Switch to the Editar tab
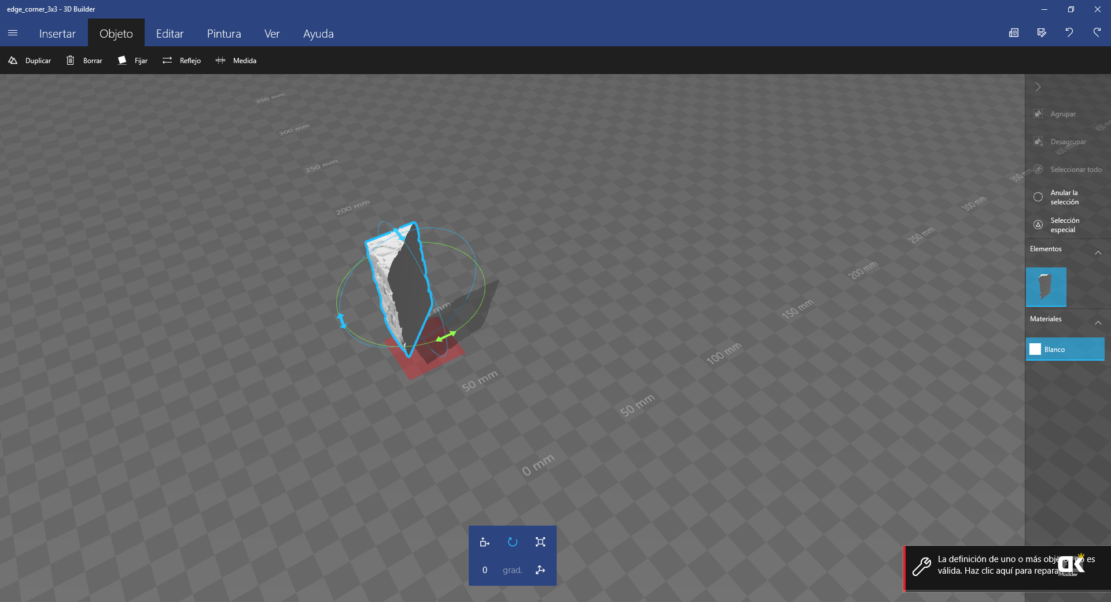 pos(170,34)
